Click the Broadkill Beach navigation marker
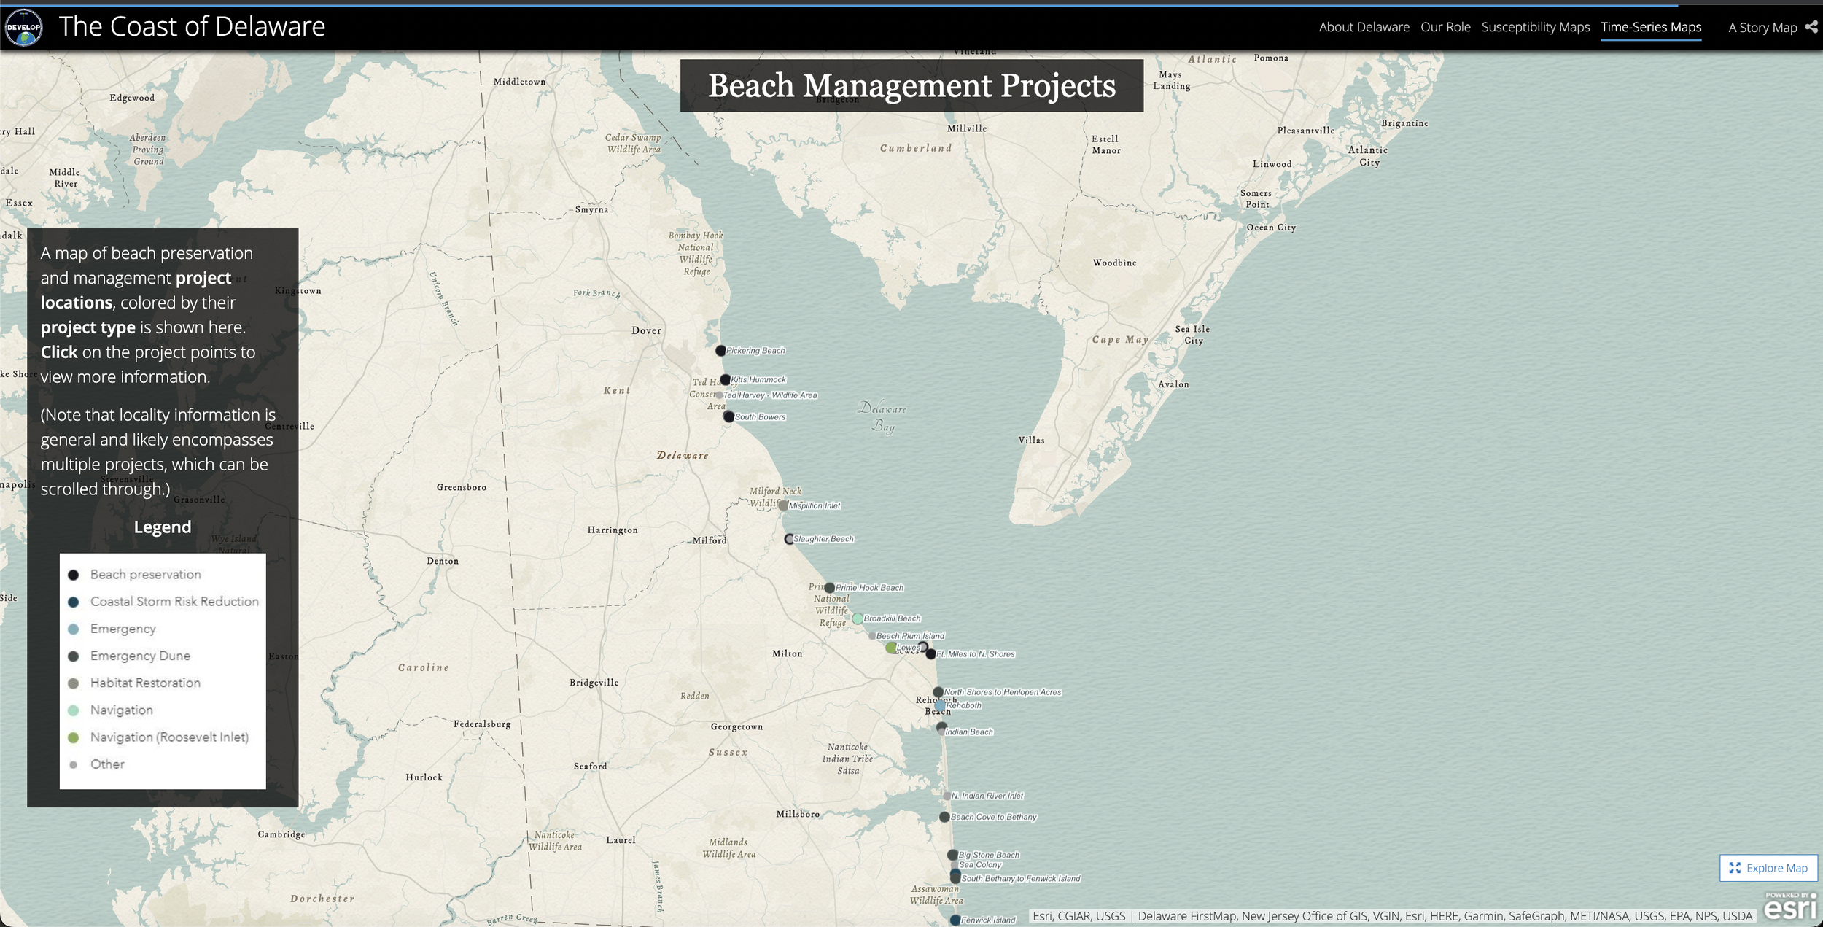 point(856,618)
